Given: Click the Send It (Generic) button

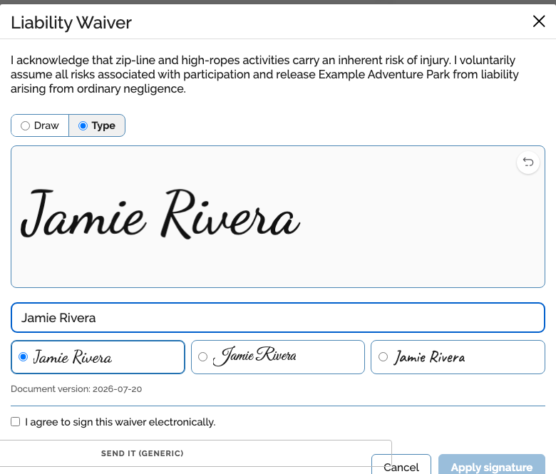Looking at the screenshot, I should pos(142,453).
